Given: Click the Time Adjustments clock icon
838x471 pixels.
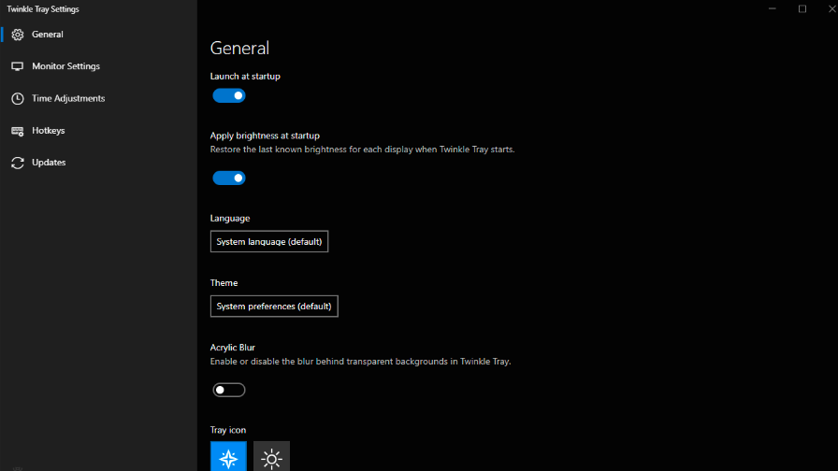Looking at the screenshot, I should (17, 98).
